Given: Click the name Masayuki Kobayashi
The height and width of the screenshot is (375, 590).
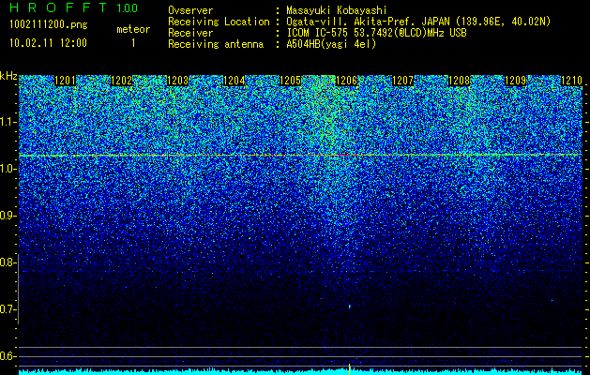Looking at the screenshot, I should point(337,11).
